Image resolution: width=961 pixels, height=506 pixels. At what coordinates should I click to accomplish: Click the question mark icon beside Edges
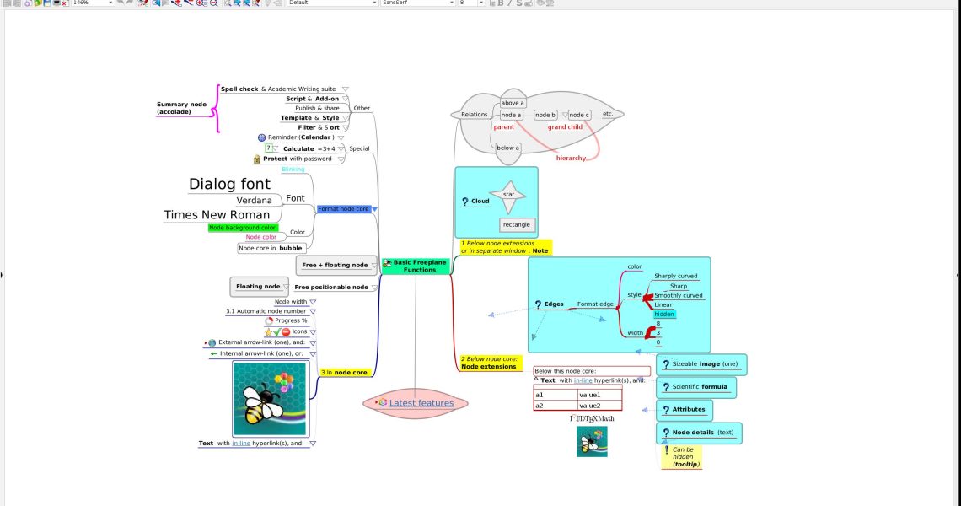point(538,304)
